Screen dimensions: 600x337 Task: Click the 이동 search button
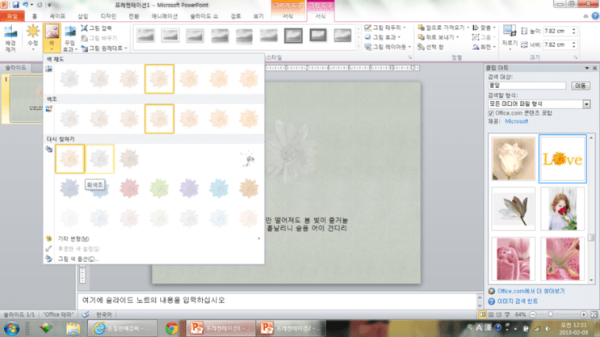point(581,86)
